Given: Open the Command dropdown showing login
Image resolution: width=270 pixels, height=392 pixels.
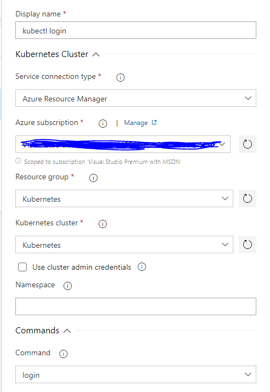Looking at the screenshot, I should click(136, 374).
